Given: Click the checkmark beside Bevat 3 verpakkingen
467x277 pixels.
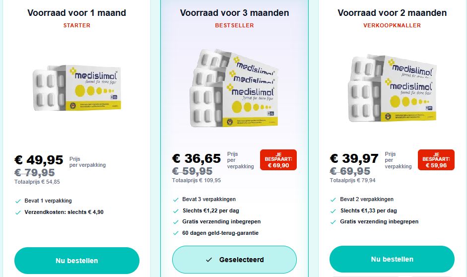Looking at the screenshot, I should pyautogui.click(x=176, y=200).
